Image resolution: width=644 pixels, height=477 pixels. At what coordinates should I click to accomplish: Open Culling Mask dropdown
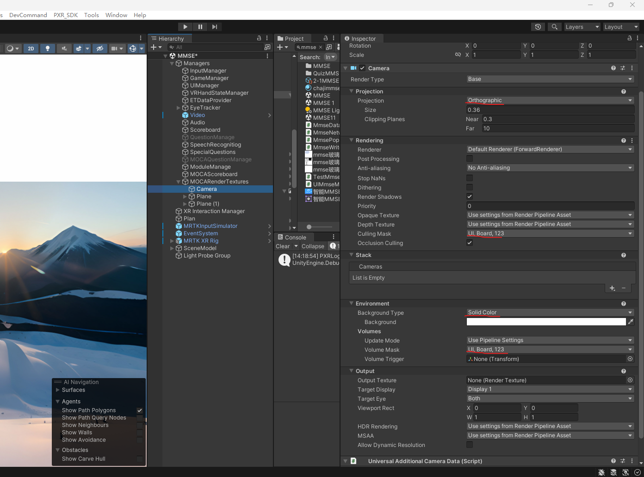550,233
